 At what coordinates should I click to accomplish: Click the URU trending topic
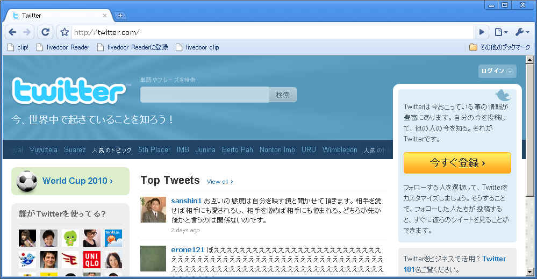pos(309,149)
